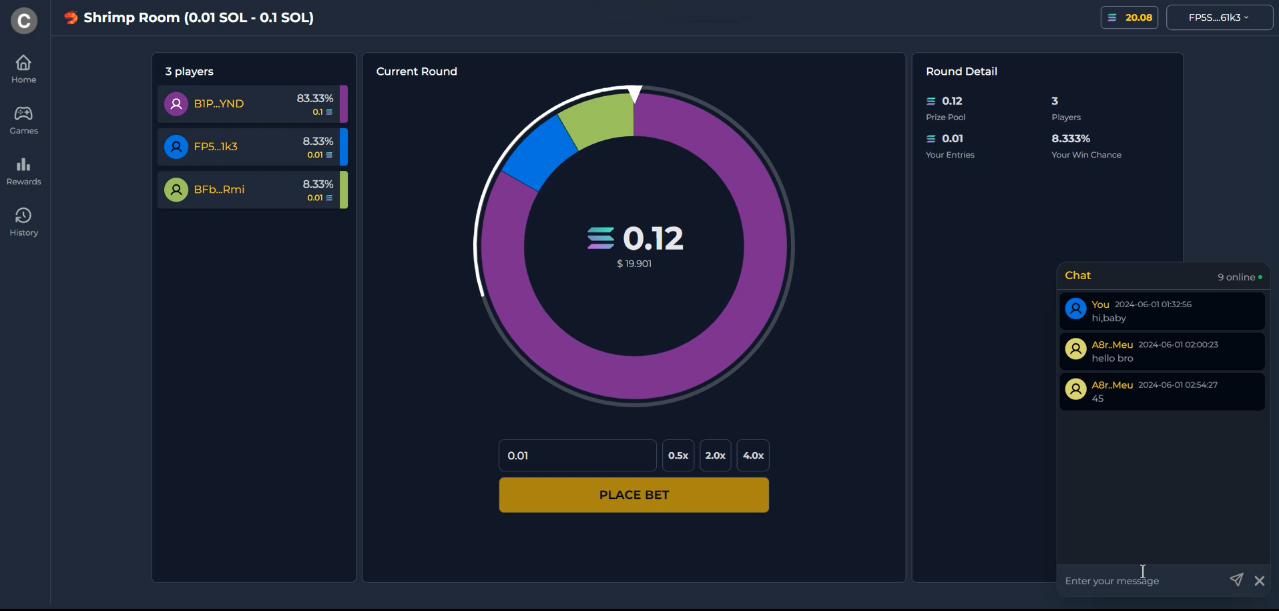Open the Rewards chart icon

pyautogui.click(x=23, y=164)
